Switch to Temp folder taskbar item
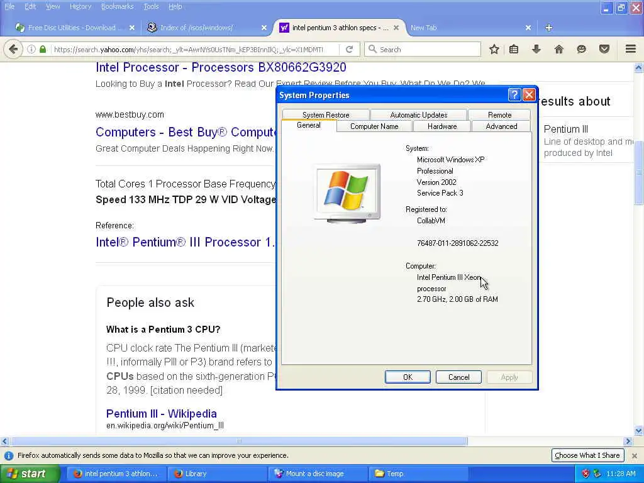 coord(418,474)
